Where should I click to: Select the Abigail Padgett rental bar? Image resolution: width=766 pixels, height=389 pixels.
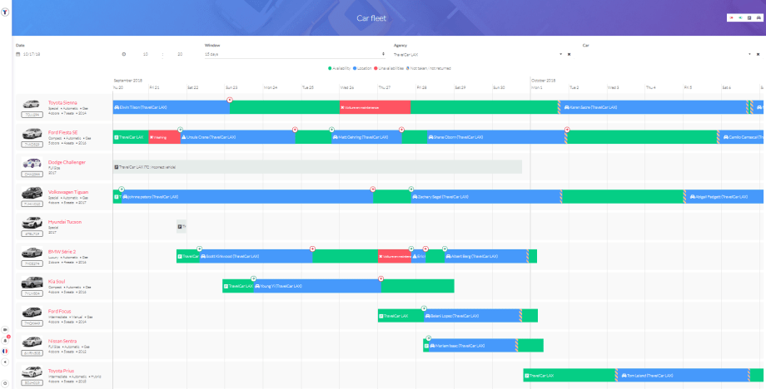724,196
